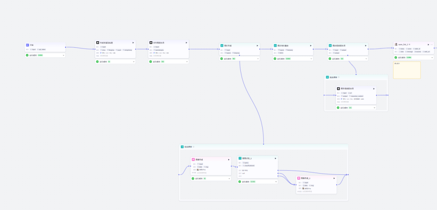Click batch container icon below save_list_1 row
The height and width of the screenshot is (210, 437).
click(x=327, y=77)
